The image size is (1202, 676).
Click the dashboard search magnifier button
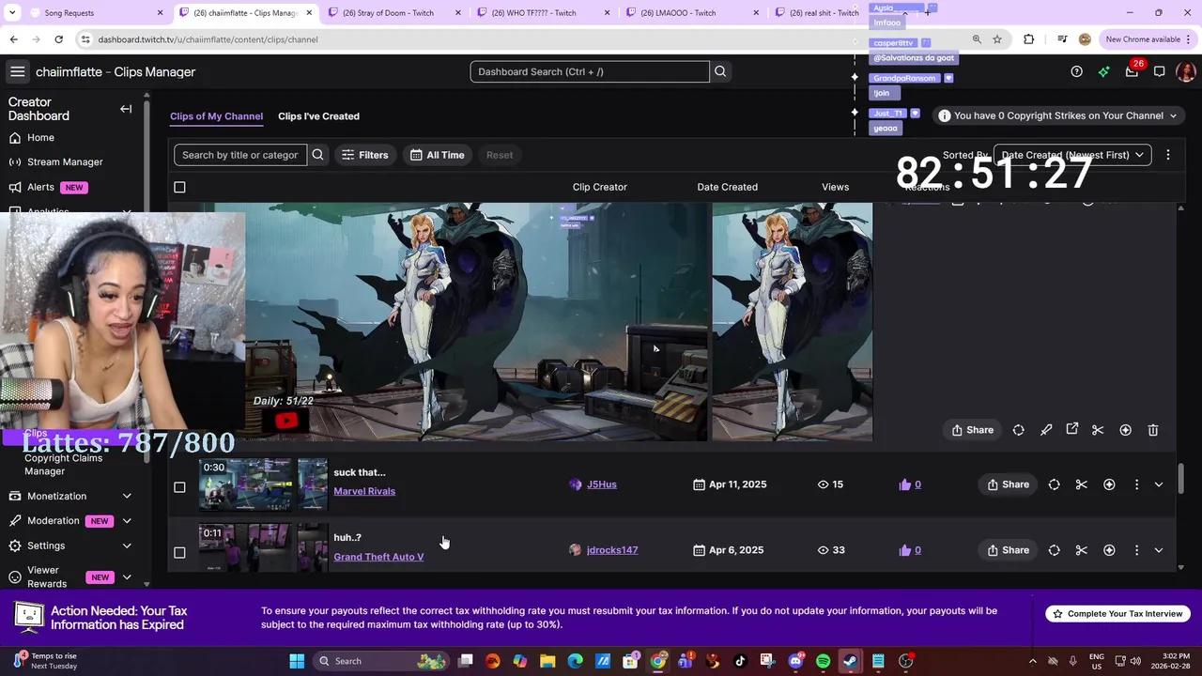[720, 71]
